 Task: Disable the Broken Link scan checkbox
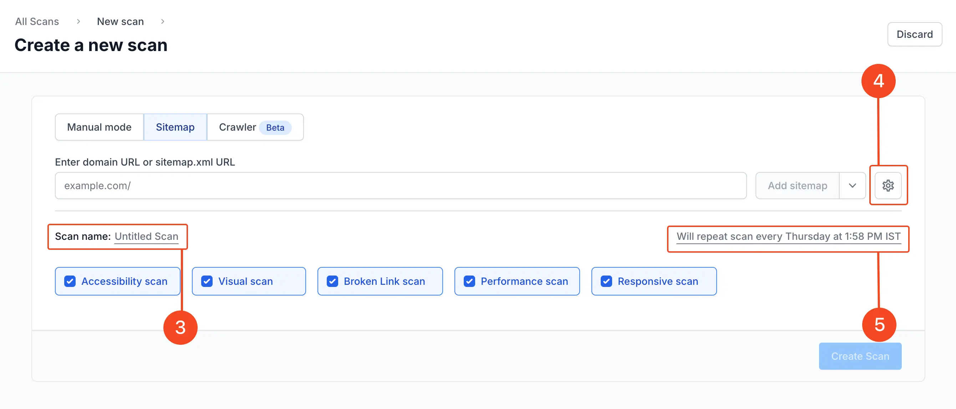point(332,281)
